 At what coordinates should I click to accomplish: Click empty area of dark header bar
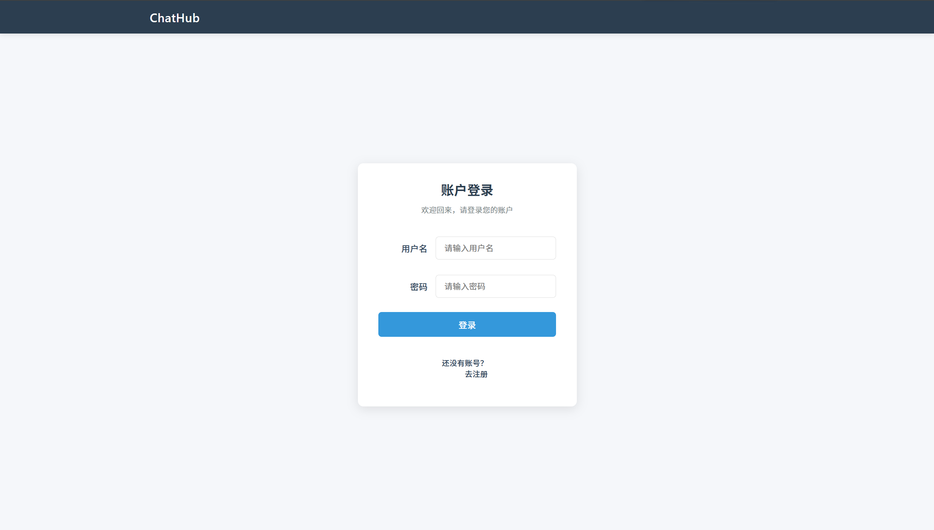pyautogui.click(x=547, y=17)
